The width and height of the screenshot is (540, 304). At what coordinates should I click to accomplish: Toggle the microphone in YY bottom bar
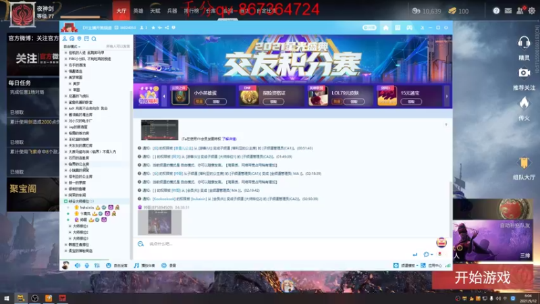pyautogui.click(x=87, y=265)
